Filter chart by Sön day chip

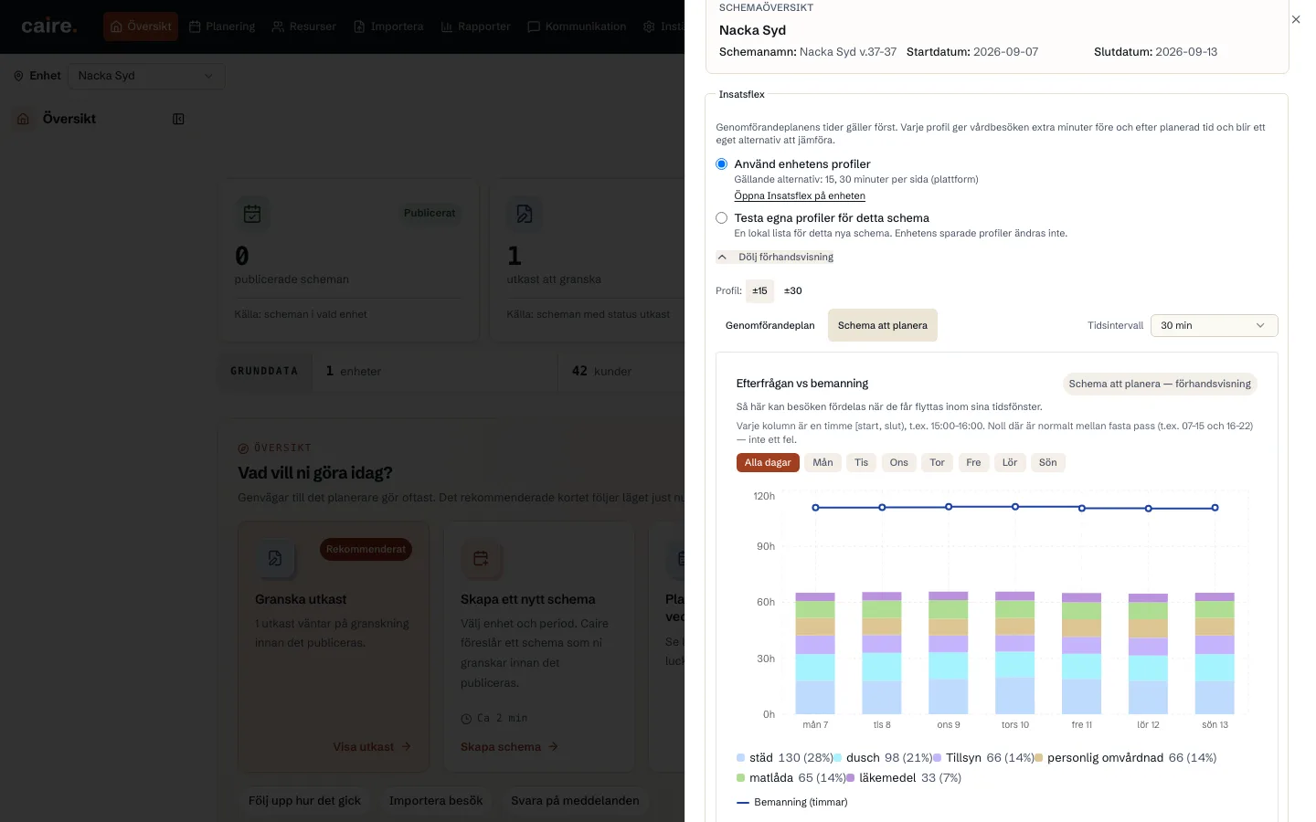1048,463
